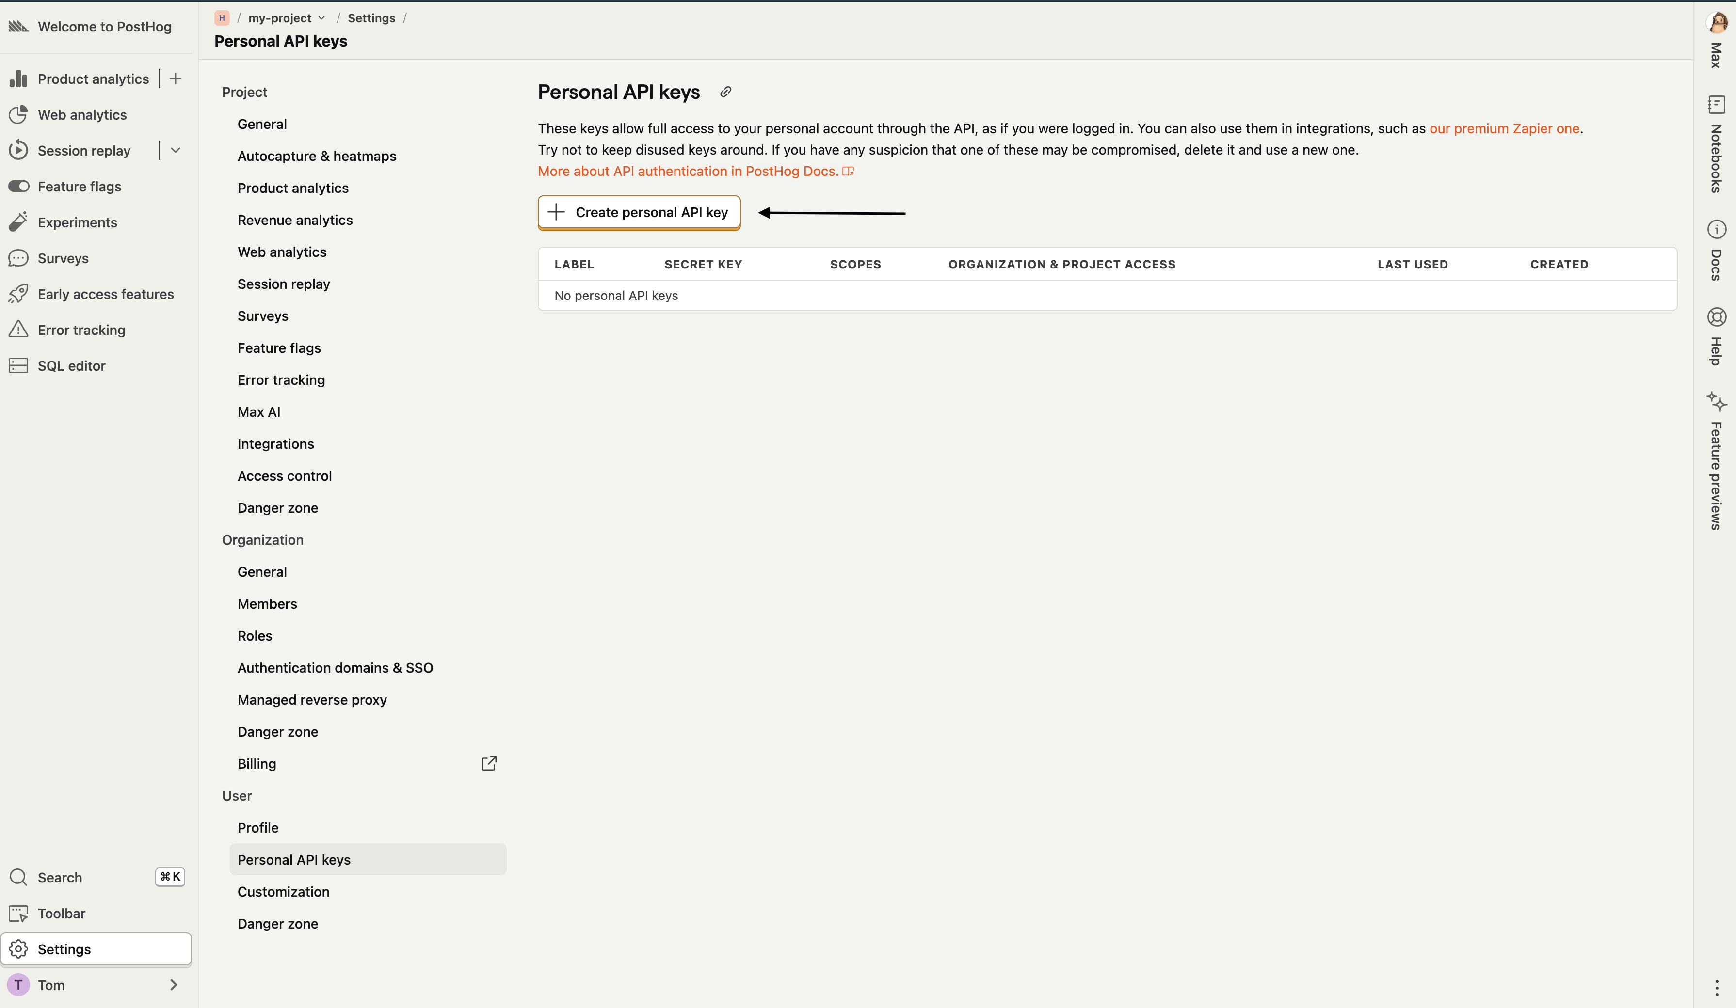Open Web analytics from the sidebar icon
The width and height of the screenshot is (1736, 1008).
coord(18,114)
